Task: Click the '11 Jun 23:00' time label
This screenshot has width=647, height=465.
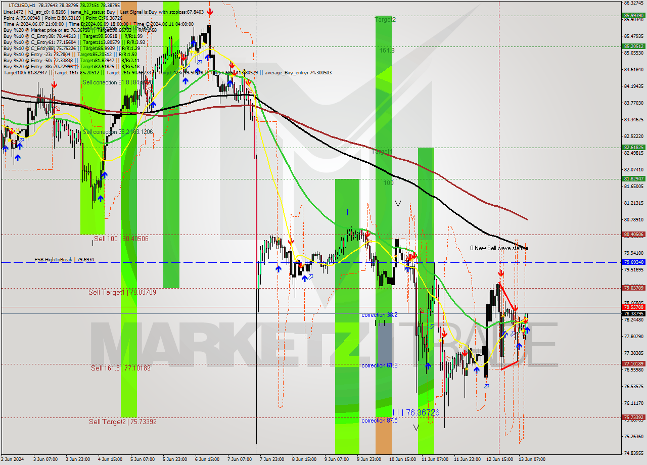Action: coord(467,459)
